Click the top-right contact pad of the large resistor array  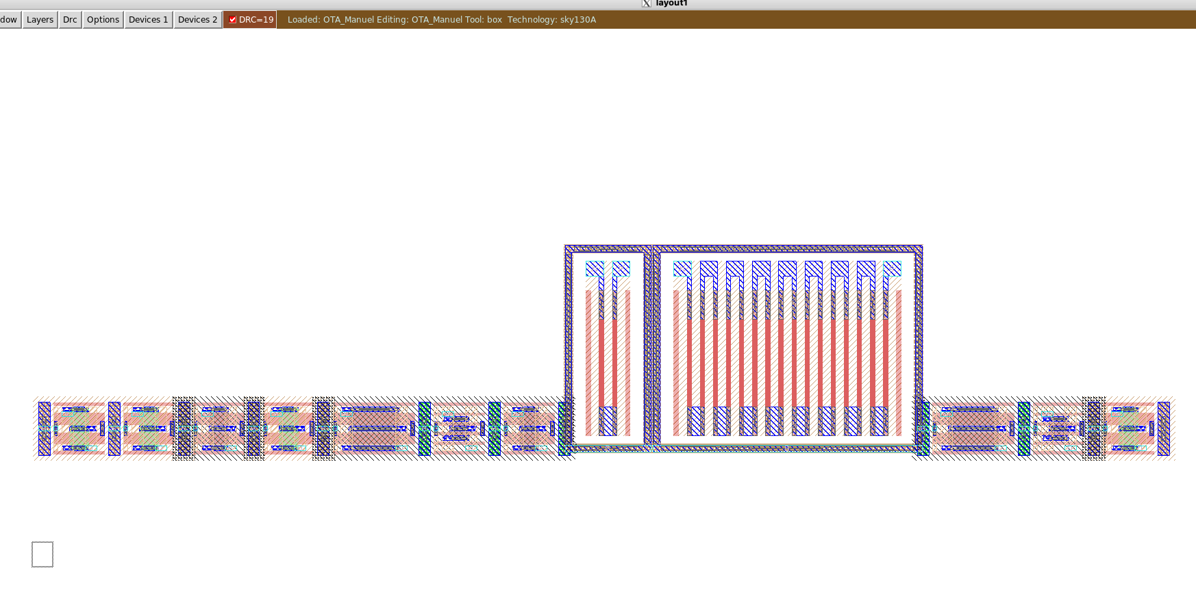892,269
